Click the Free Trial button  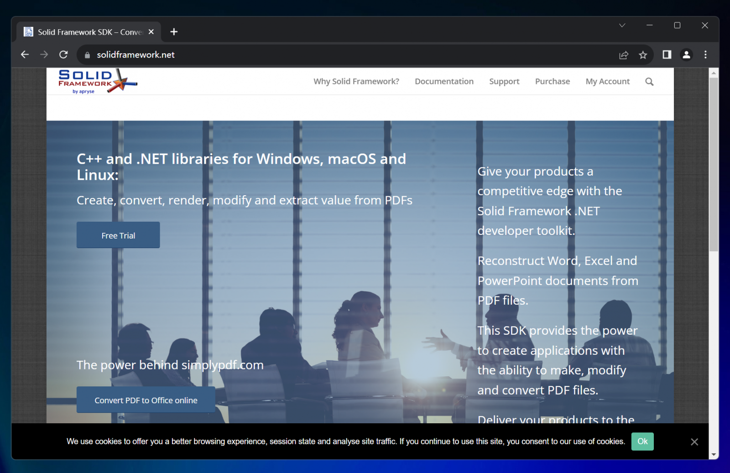pos(118,235)
